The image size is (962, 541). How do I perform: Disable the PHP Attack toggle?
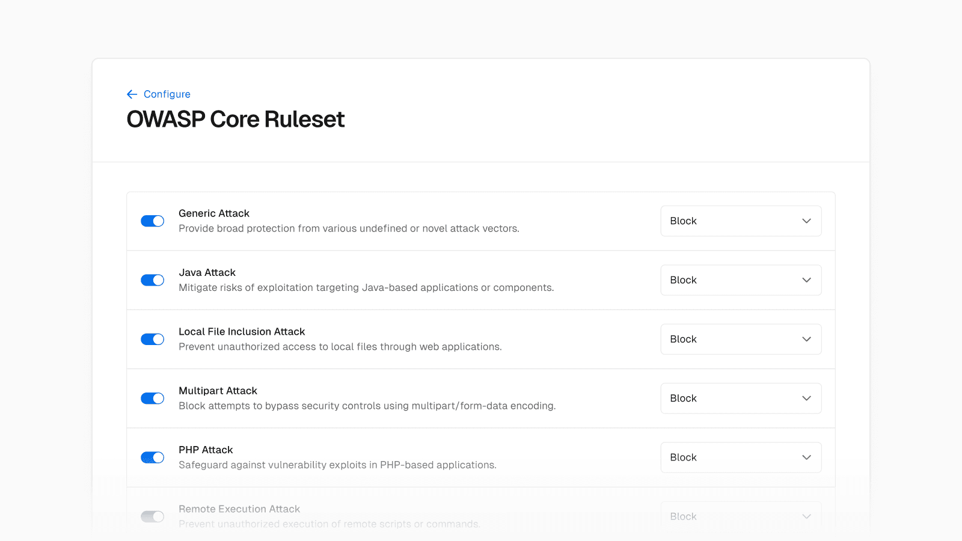153,457
